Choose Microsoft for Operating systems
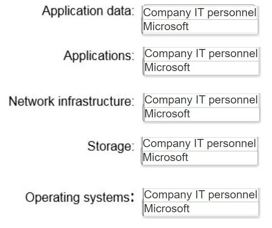Screen dimensions: 272x228 click(x=201, y=209)
